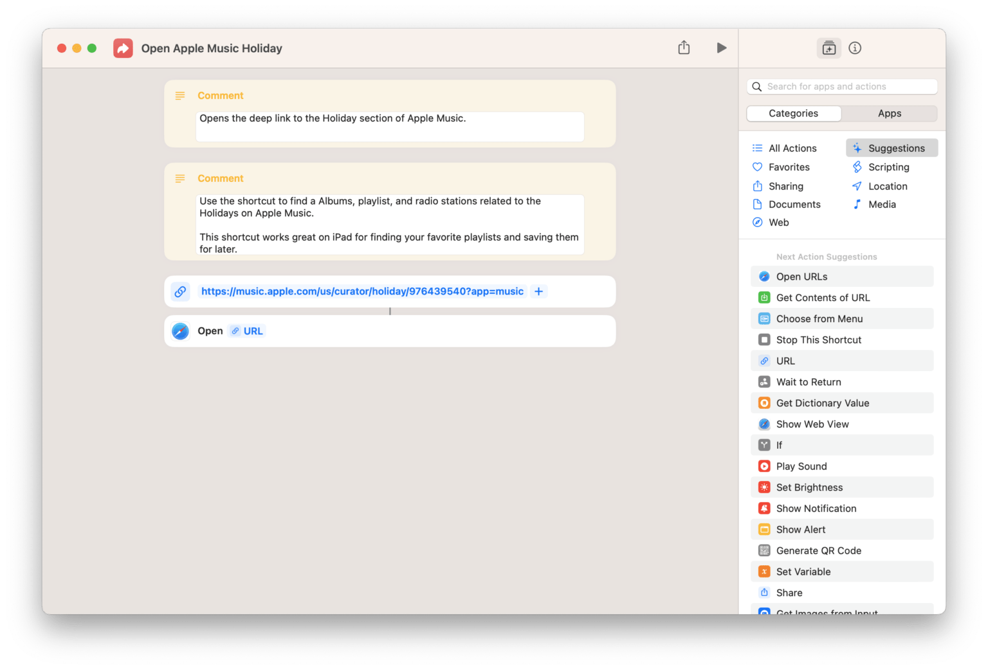Select the Categories tab
988x670 pixels.
pyautogui.click(x=793, y=113)
